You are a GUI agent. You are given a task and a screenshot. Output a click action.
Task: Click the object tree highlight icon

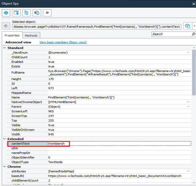(x=26, y=13)
